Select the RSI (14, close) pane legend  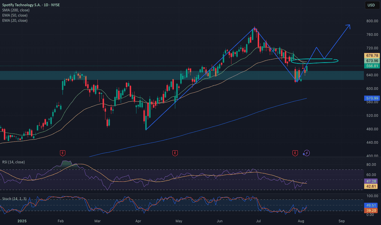click(x=13, y=162)
